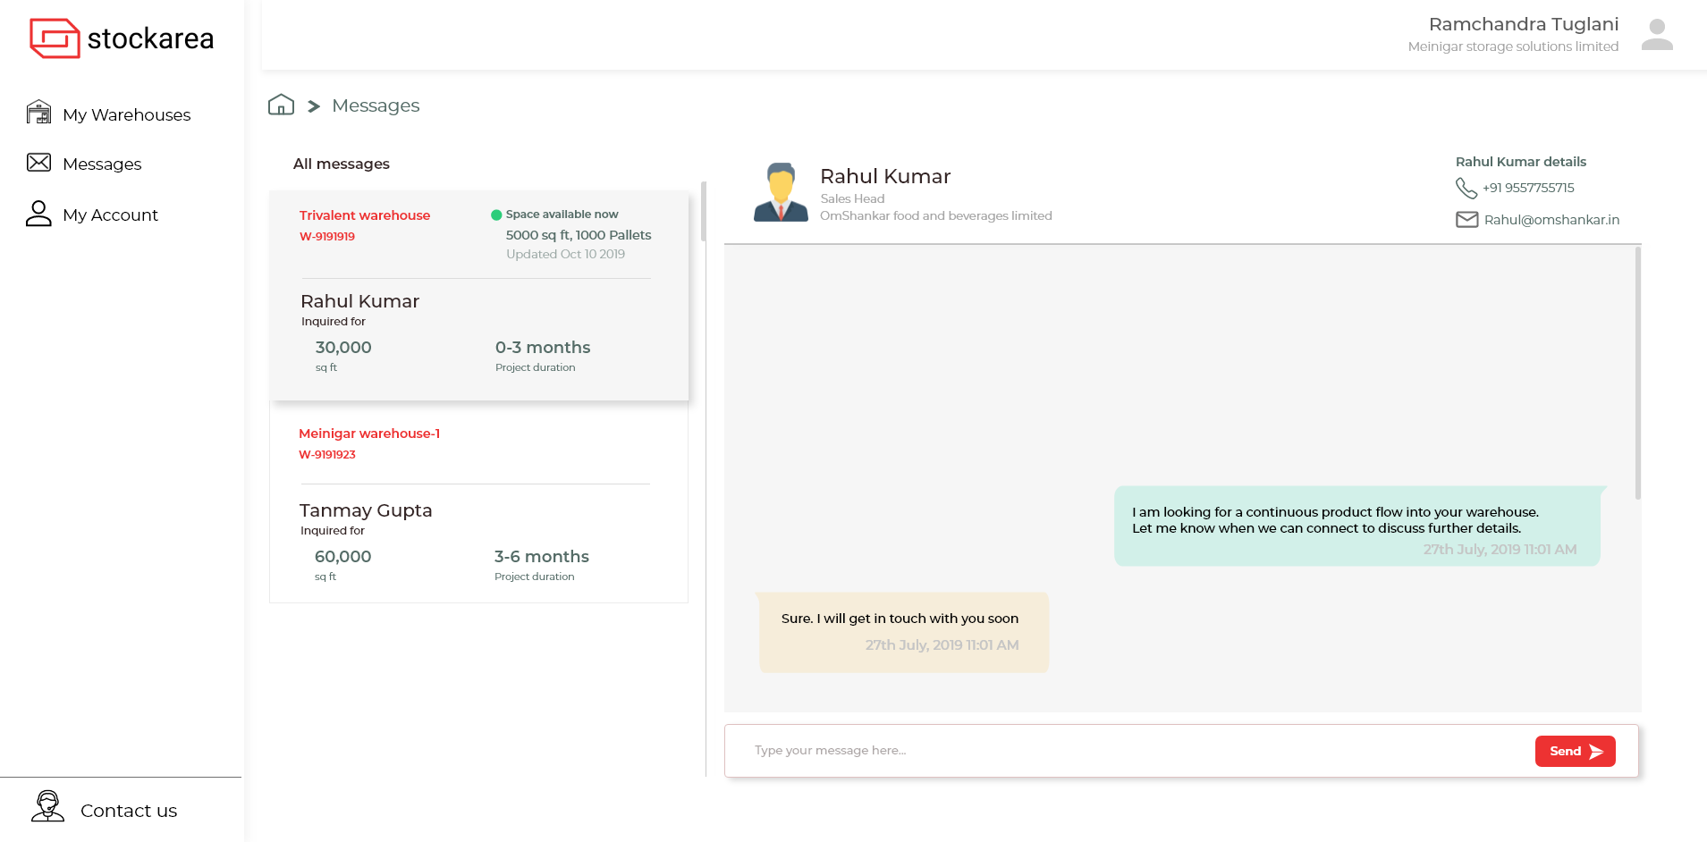Click warehouse ID W-9191923
The height and width of the screenshot is (842, 1707).
pos(327,455)
